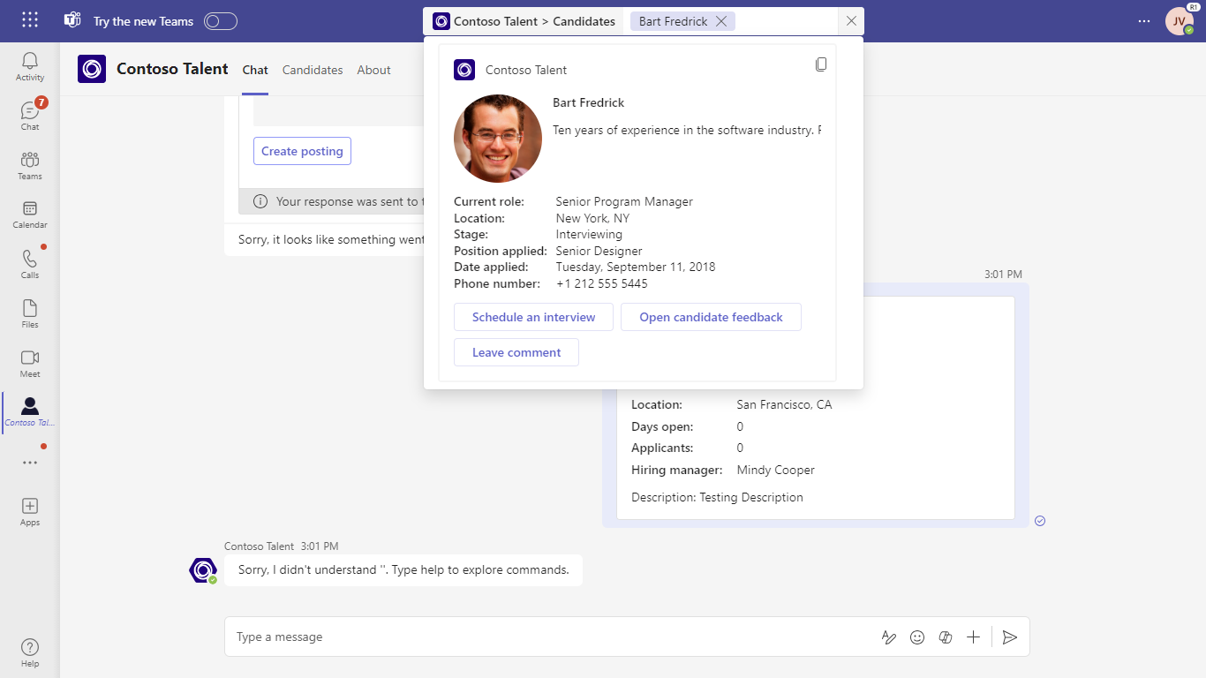Click the Ten years of experience summary text
Viewport: 1206px width, 678px height.
[687, 130]
